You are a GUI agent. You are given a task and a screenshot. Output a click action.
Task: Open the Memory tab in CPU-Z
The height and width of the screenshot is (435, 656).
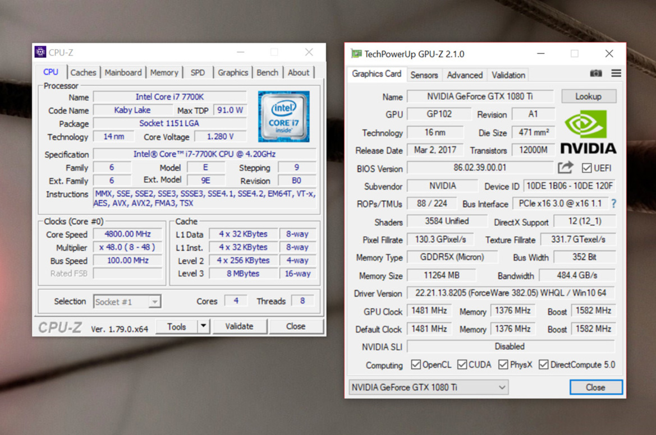pos(164,72)
